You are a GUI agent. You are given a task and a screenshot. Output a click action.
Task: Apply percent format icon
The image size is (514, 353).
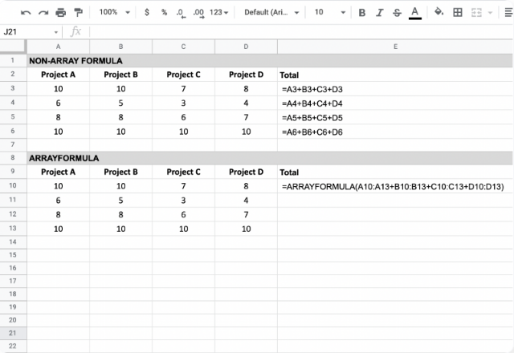tap(164, 13)
